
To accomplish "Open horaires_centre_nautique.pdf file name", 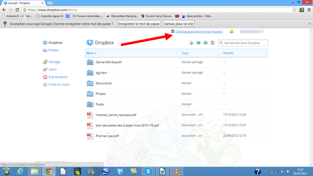I will (x=116, y=115).
